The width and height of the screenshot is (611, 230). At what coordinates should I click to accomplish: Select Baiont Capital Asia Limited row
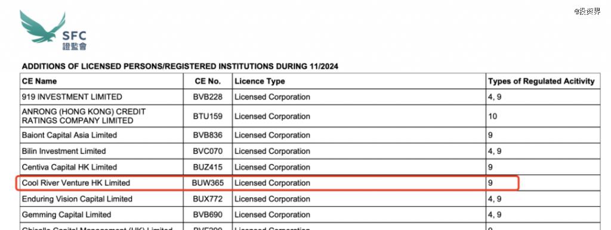tap(310, 135)
